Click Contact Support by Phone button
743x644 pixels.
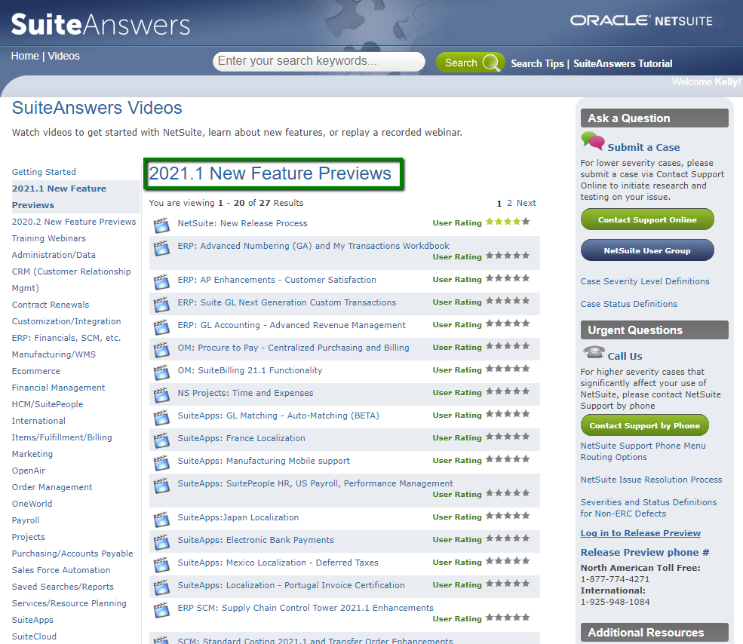(x=644, y=425)
